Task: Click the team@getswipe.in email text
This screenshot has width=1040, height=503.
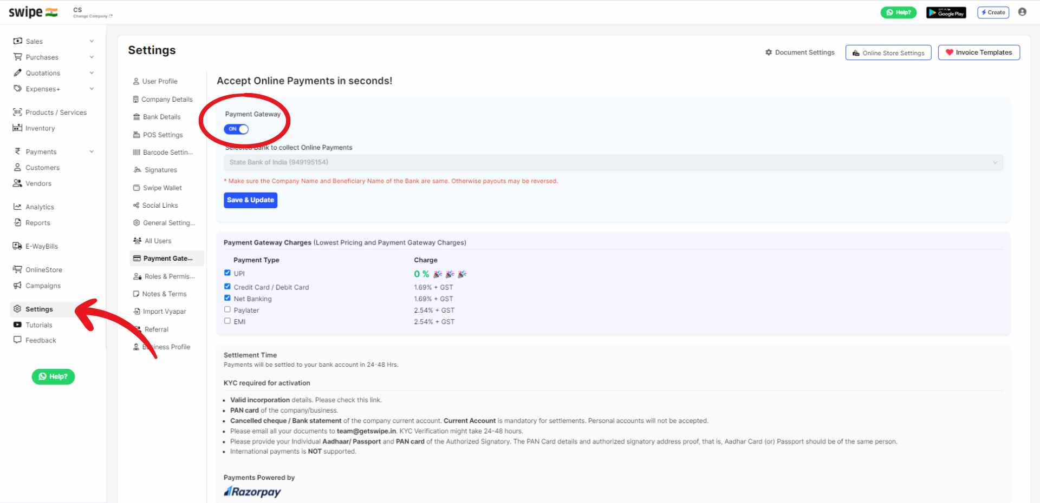Action: pos(367,431)
